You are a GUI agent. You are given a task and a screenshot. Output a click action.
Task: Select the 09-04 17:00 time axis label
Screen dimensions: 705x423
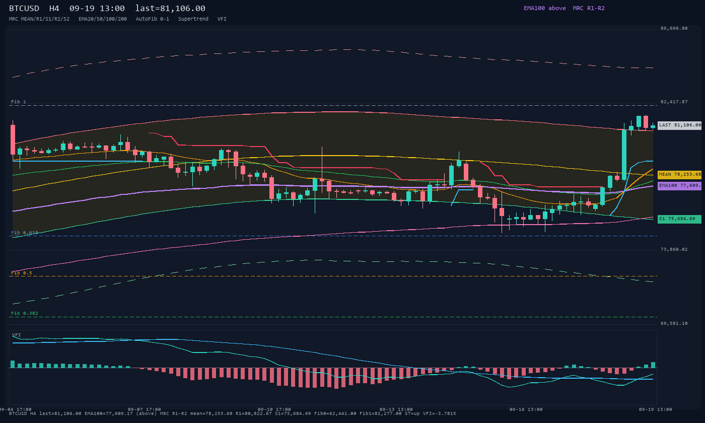click(15, 409)
